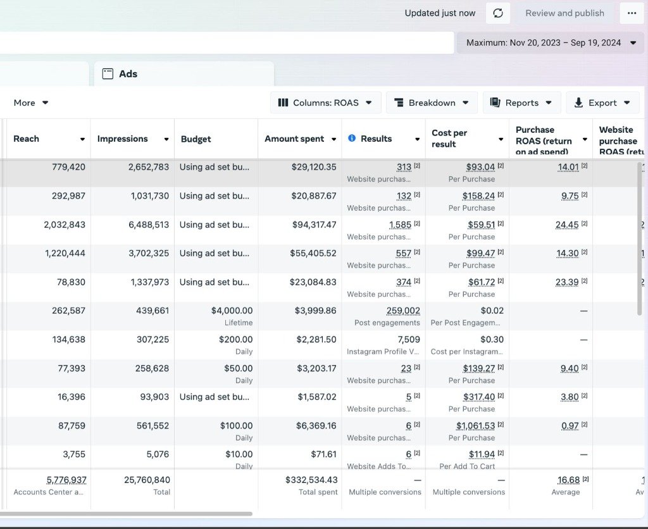Click the 132 results link
The image size is (648, 529).
click(x=404, y=196)
